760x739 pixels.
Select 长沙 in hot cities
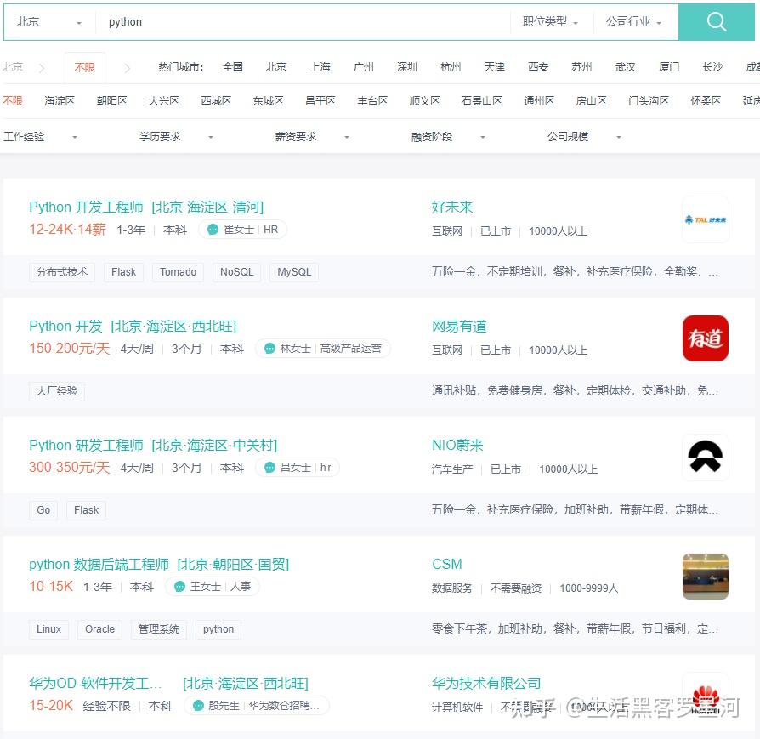tap(712, 67)
